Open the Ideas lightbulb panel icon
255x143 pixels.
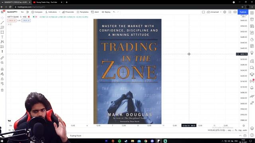(252, 53)
